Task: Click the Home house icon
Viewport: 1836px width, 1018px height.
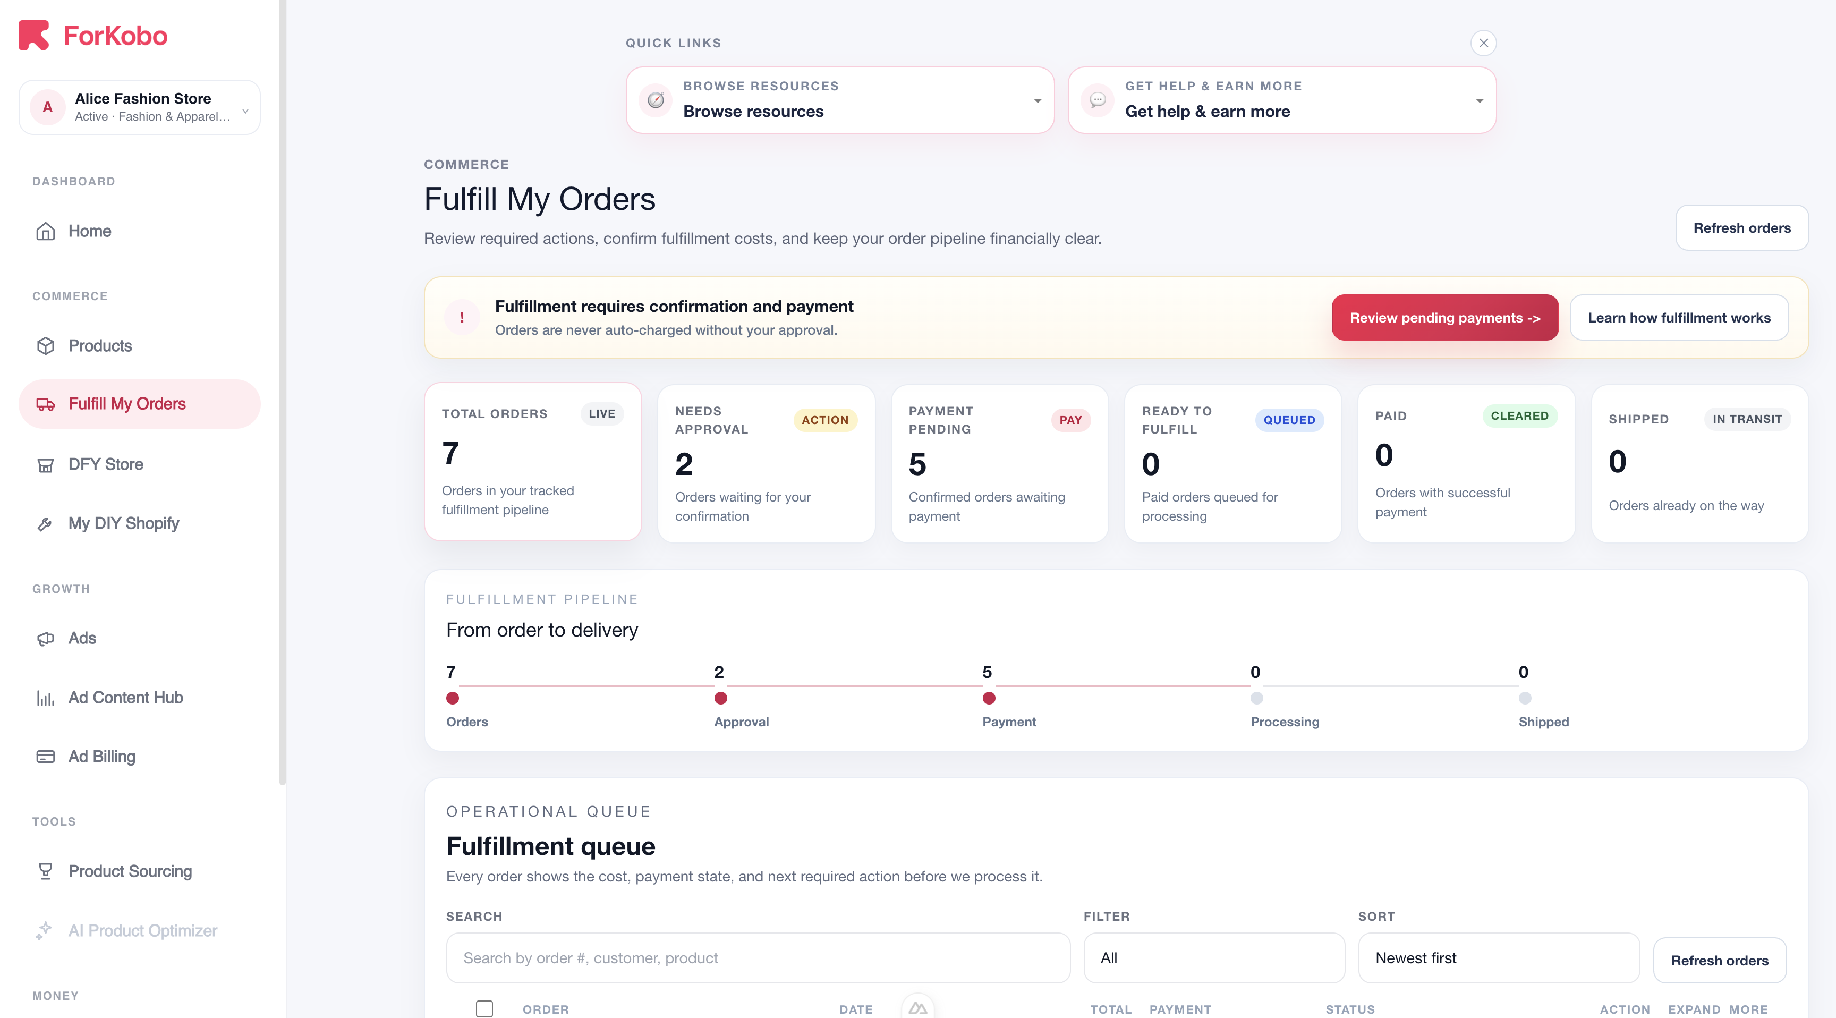Action: 46,231
